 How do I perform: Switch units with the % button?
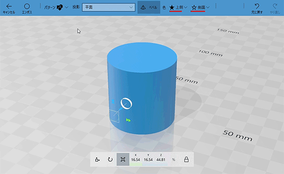click(x=174, y=160)
